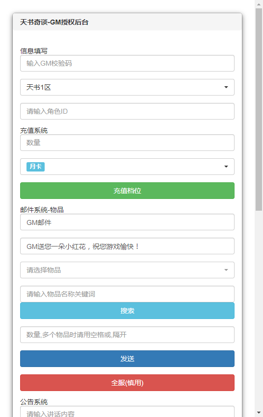Viewport: 263px width, 417px height.
Task: Expand the 月卡 recharge type dropdown
Action: coord(127,167)
